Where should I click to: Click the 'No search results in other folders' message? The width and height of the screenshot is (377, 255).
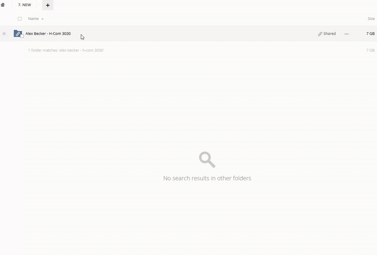pos(207,178)
